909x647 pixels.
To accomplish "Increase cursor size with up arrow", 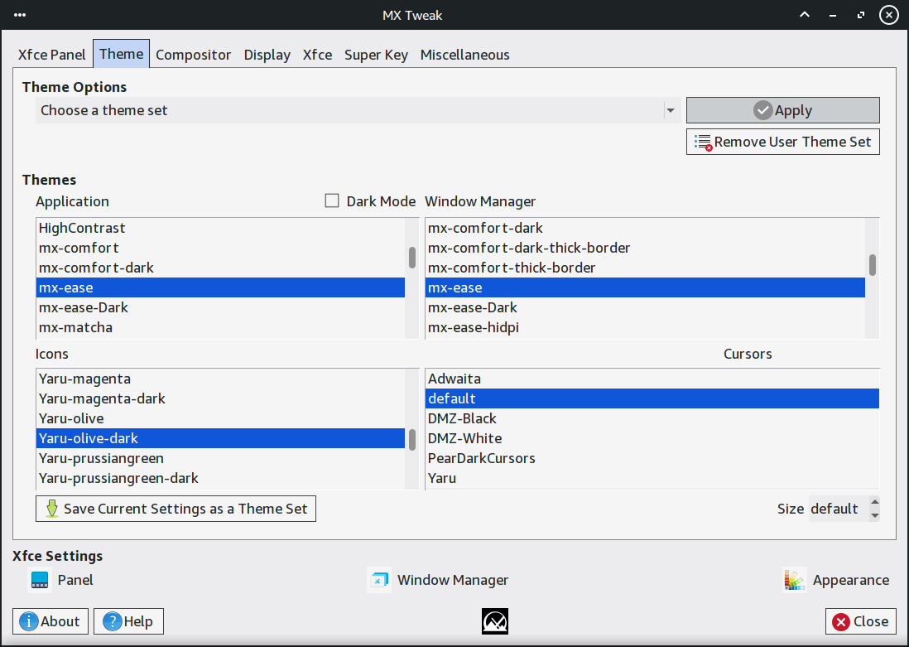I will click(875, 502).
